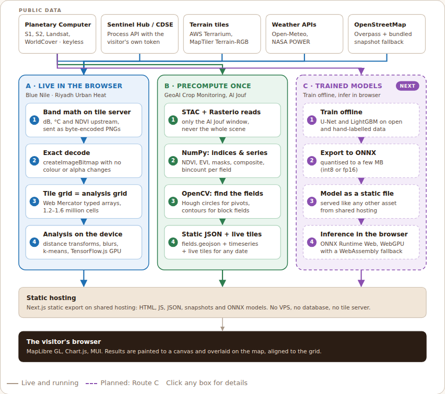Viewport: 445px width, 394px height.
Task: Show details for the Terrain tiles box
Action: coord(222,34)
